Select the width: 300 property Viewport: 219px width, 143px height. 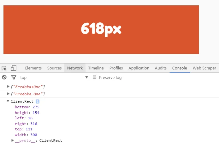[x=26, y=135]
